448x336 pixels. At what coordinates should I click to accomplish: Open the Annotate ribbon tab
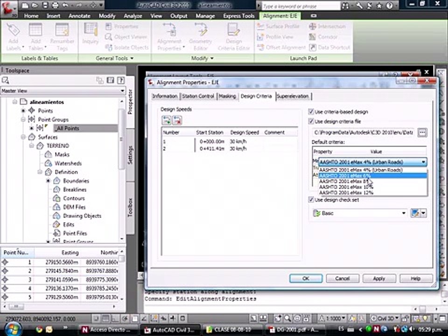pyautogui.click(x=79, y=16)
